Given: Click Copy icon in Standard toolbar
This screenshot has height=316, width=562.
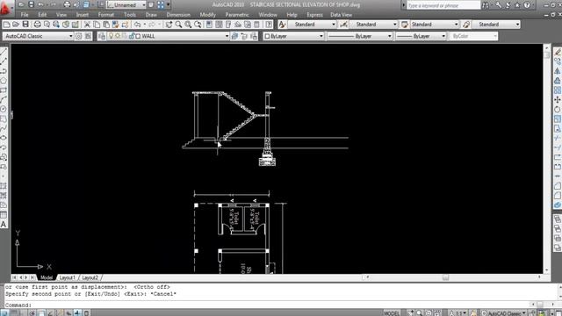Looking at the screenshot, I should [97, 25].
